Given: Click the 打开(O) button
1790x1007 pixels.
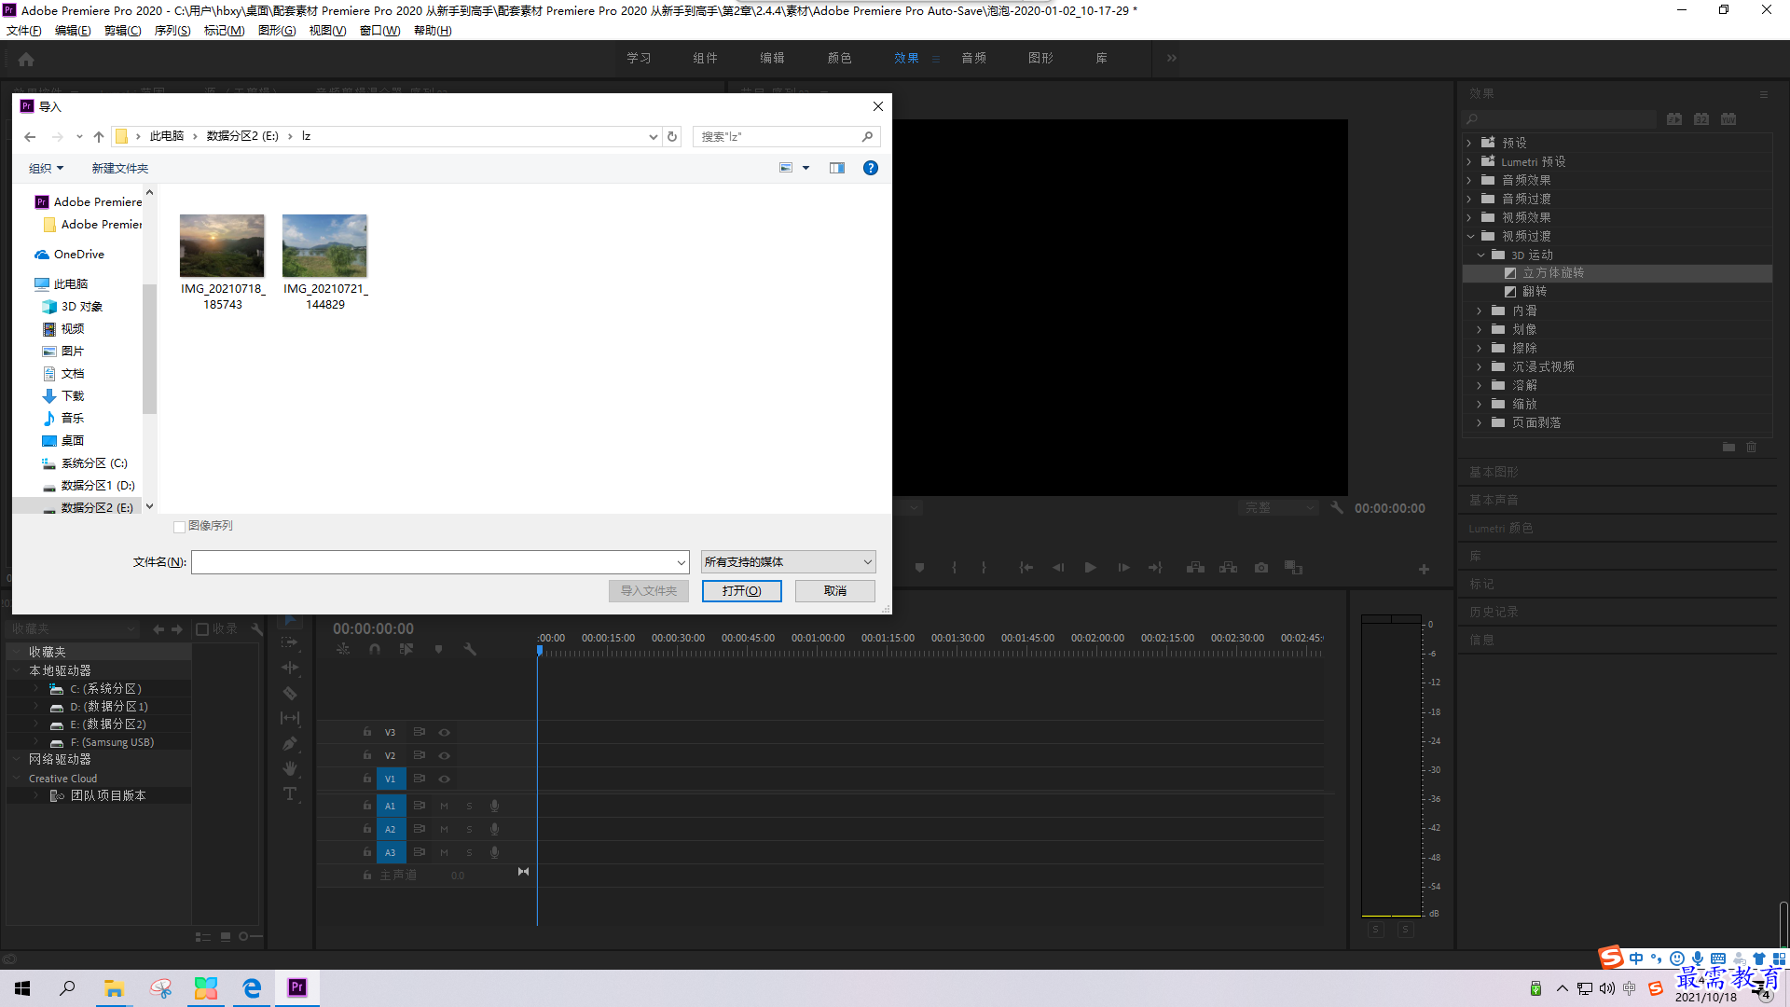Looking at the screenshot, I should (x=742, y=590).
